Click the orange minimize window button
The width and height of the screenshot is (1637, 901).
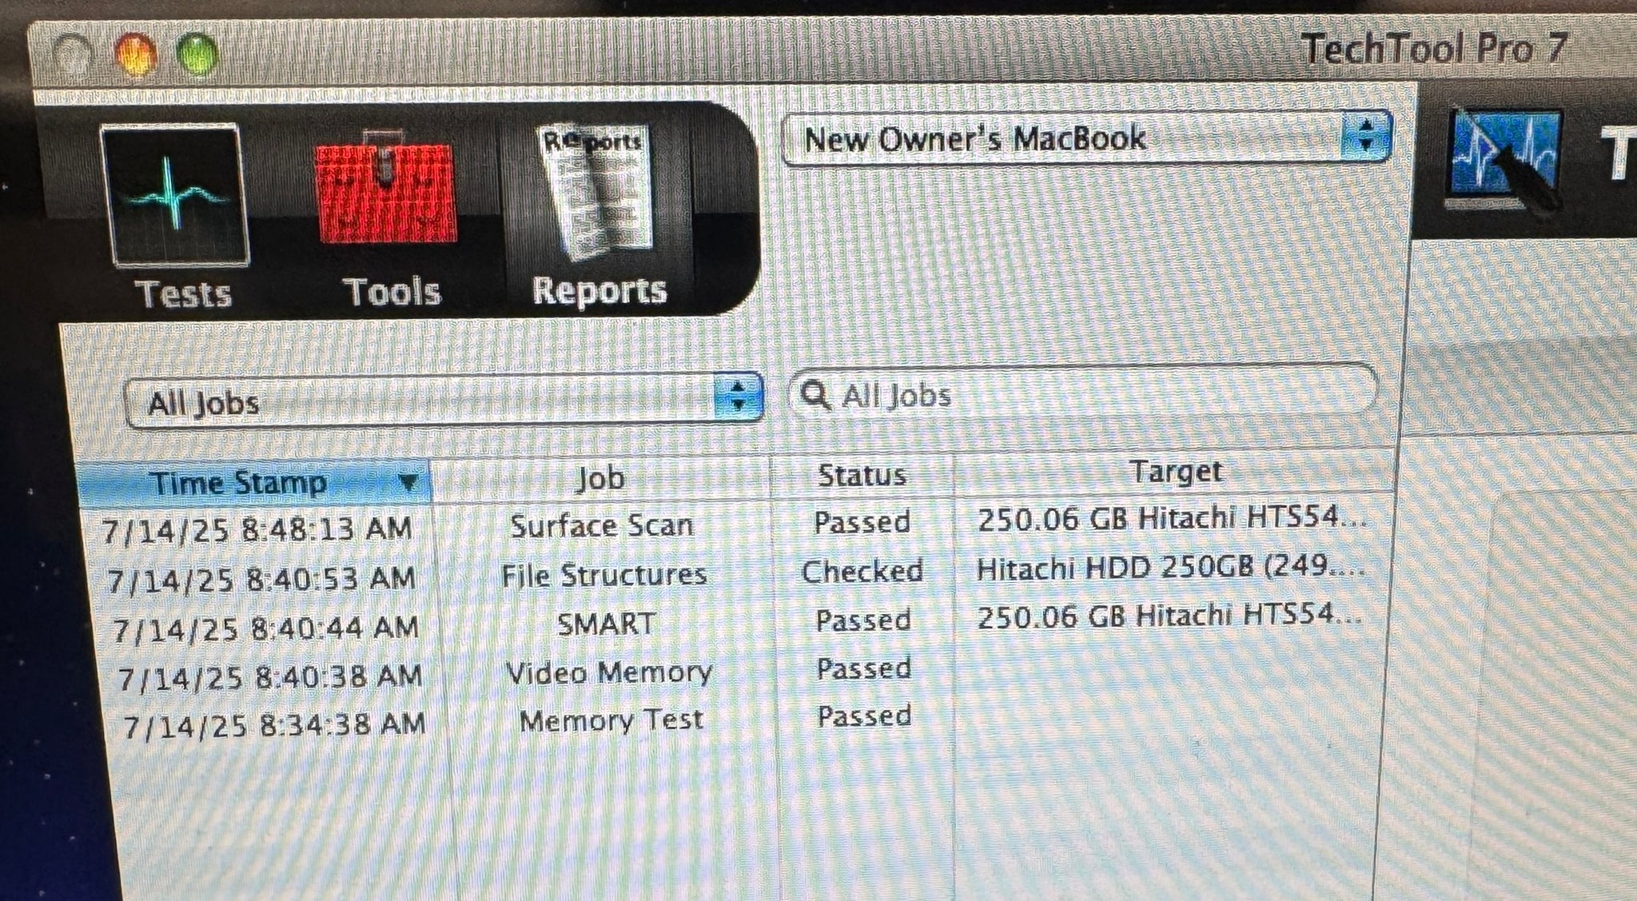(135, 54)
